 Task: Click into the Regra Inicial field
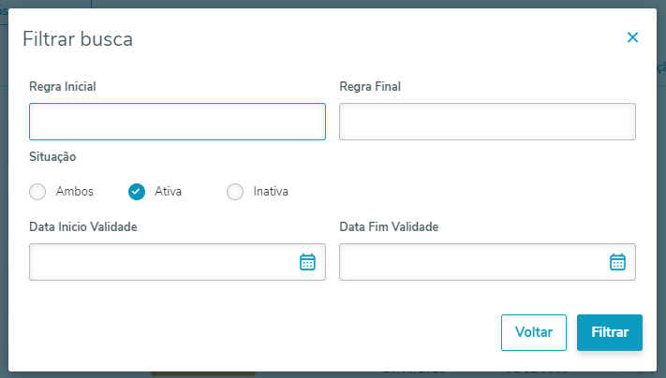[177, 122]
